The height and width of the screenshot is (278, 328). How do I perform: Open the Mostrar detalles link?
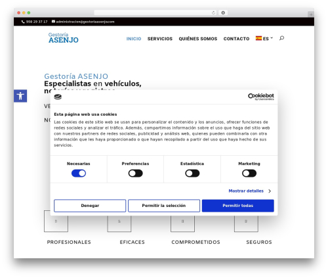[246, 191]
